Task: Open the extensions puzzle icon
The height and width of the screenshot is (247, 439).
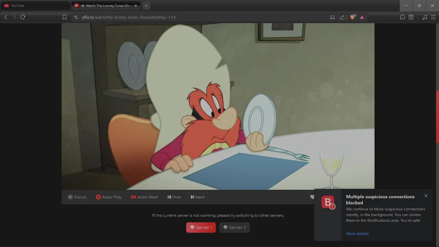Action: tap(402, 17)
